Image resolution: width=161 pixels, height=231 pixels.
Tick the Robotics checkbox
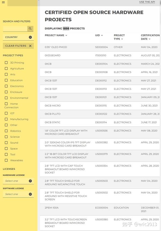pyautogui.click(x=6, y=131)
